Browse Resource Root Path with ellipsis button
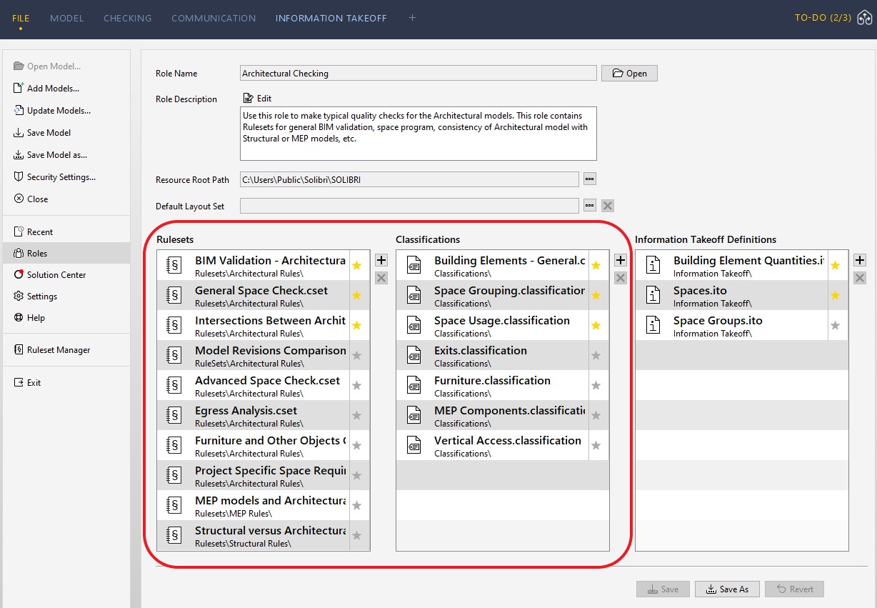Screen dimensions: 877x608 point(589,179)
